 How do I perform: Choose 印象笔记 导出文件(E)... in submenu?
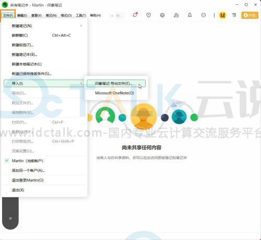[x=116, y=83]
